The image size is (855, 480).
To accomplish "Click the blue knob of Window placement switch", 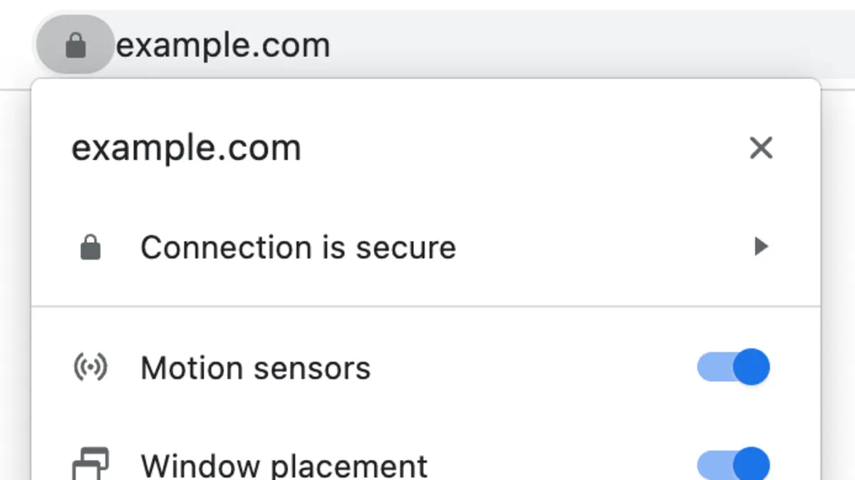I will click(751, 464).
